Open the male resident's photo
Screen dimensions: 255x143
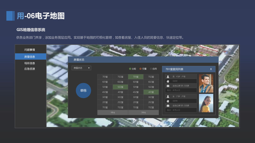(x=206, y=83)
